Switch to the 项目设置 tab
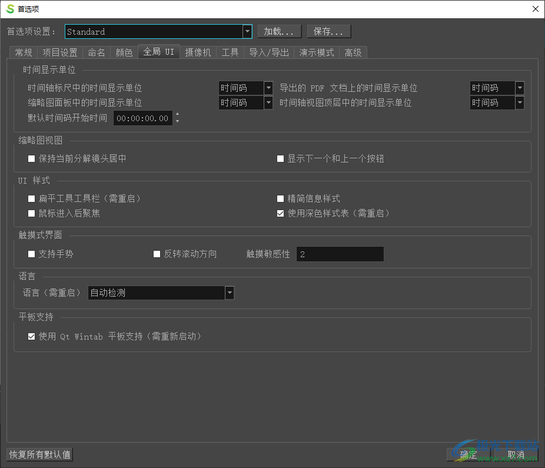Image resolution: width=545 pixels, height=468 pixels. pyautogui.click(x=60, y=52)
